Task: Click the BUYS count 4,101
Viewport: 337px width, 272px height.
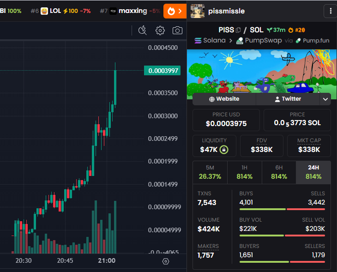Action: tap(246, 202)
